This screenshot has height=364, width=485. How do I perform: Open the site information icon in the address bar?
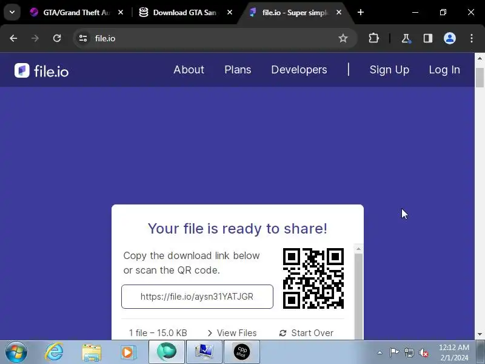pyautogui.click(x=83, y=38)
